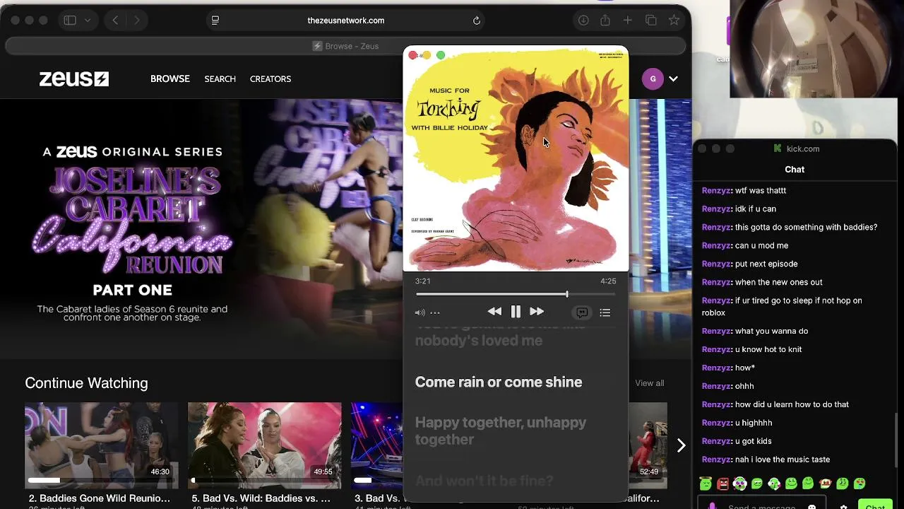
Task: Open chat settings gear icon
Action: point(843,506)
